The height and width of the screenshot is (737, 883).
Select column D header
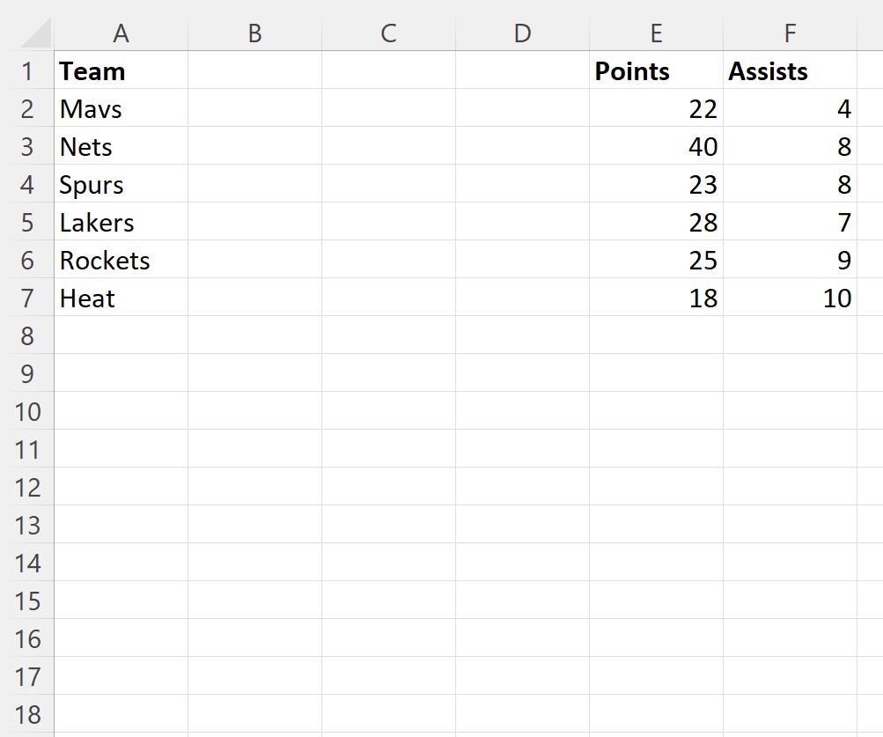[523, 33]
